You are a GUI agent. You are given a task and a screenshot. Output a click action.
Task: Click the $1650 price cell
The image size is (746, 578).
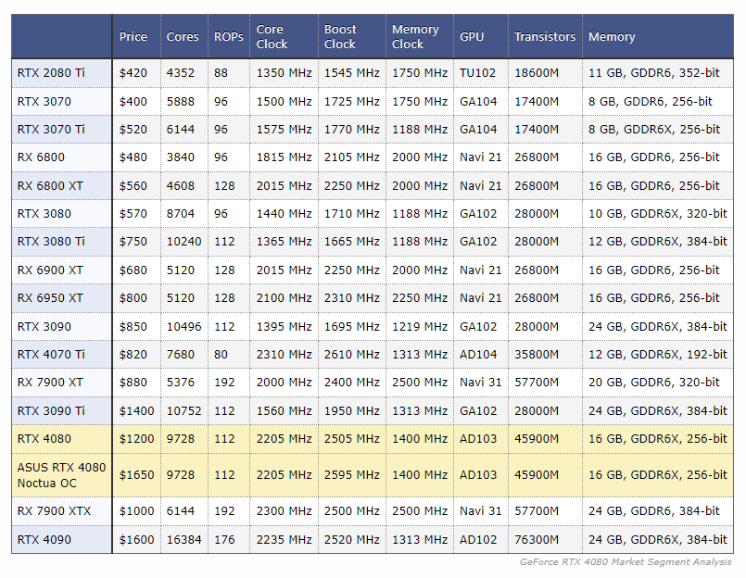point(135,475)
